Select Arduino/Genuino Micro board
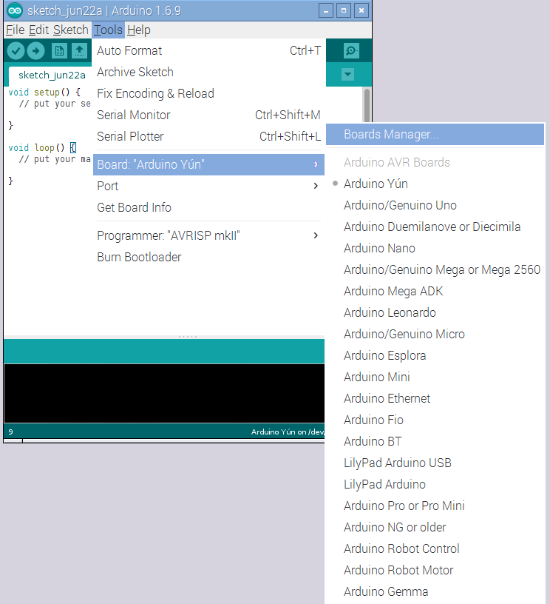 click(x=435, y=334)
